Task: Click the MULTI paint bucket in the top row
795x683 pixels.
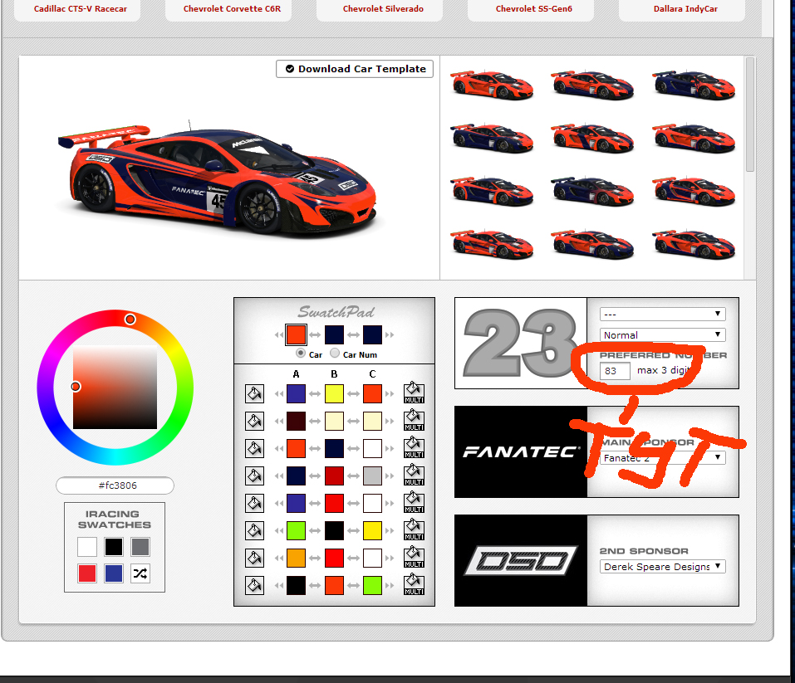Action: click(x=413, y=393)
